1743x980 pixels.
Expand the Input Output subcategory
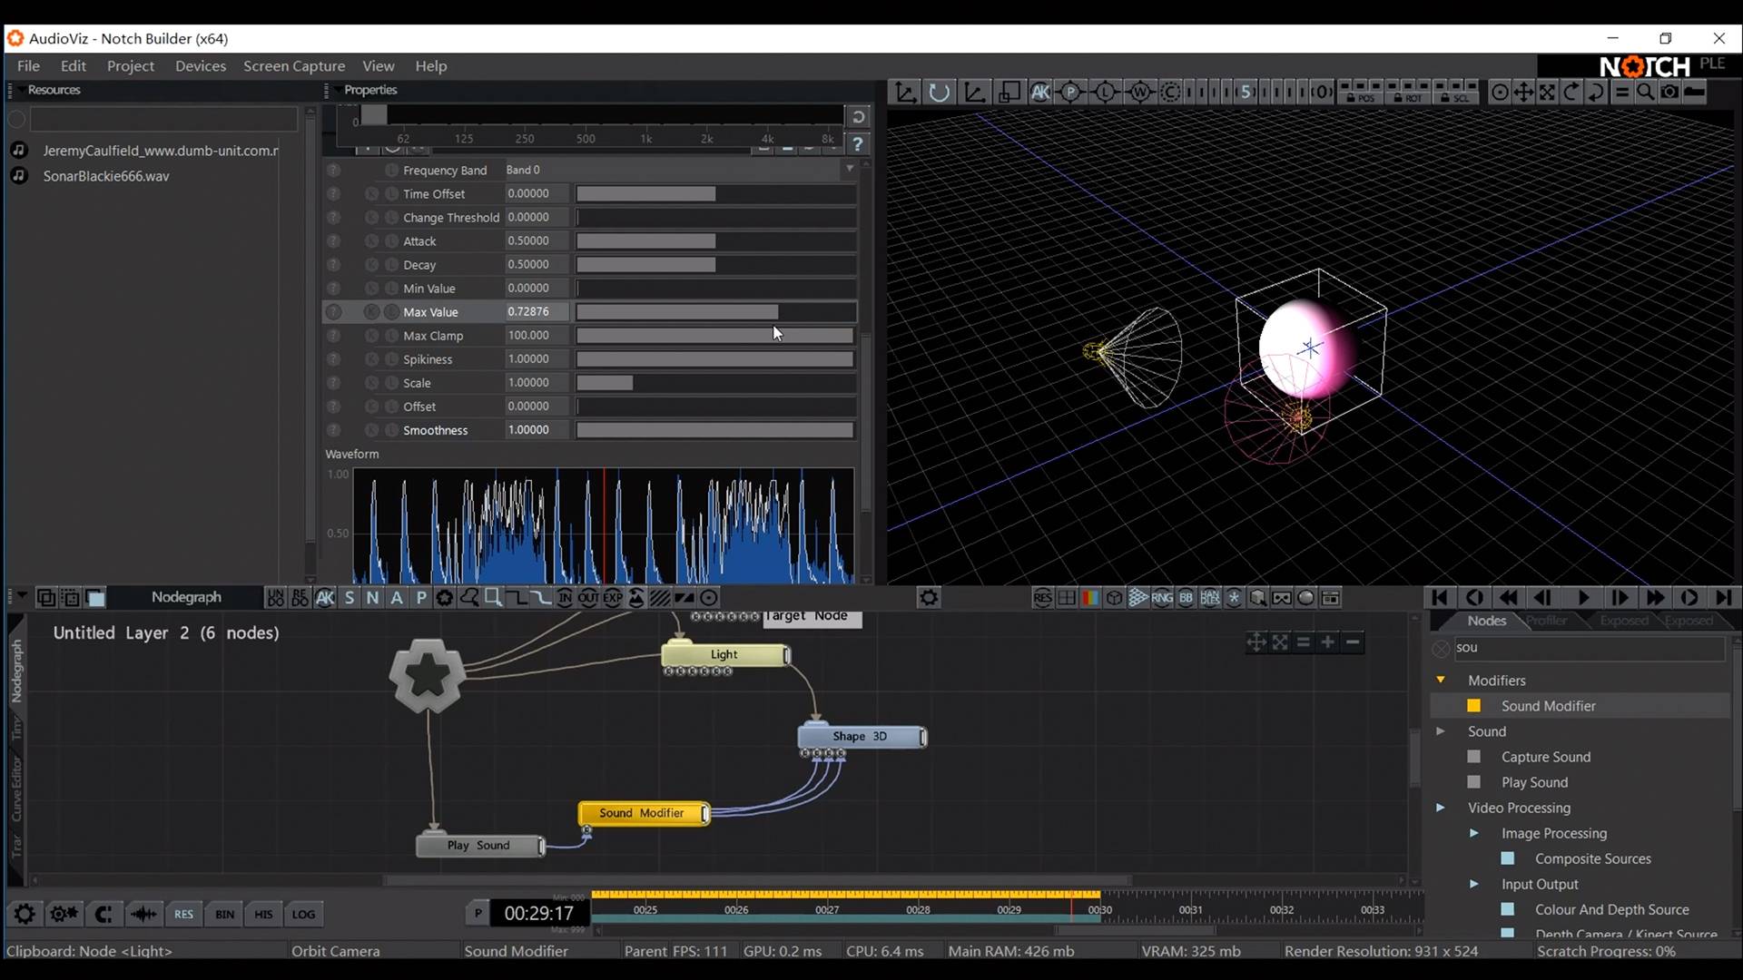click(x=1474, y=884)
